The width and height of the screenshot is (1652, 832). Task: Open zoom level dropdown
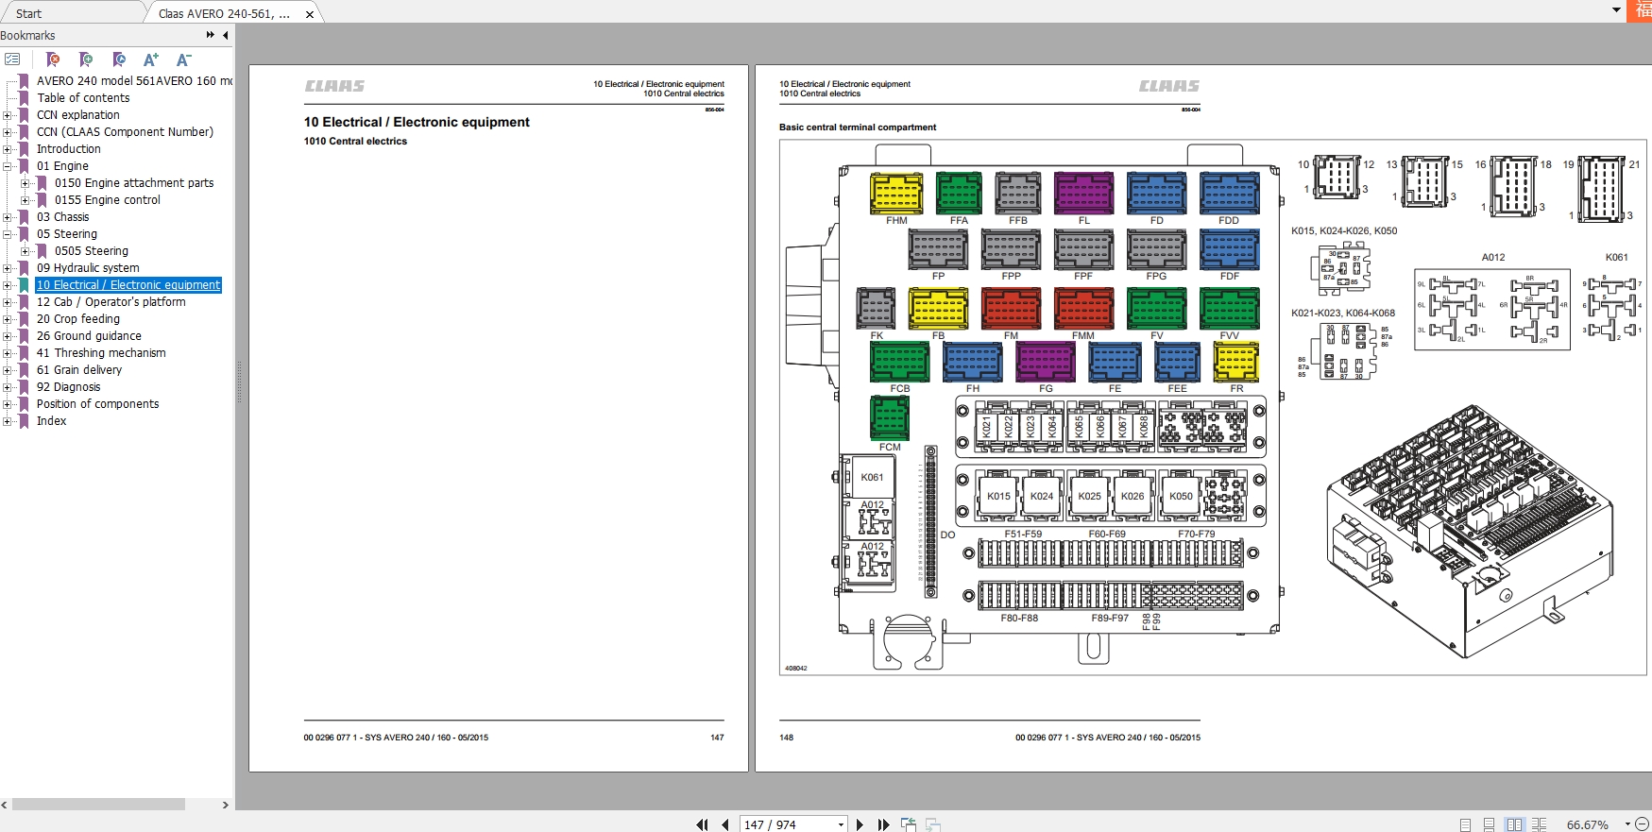[1626, 824]
